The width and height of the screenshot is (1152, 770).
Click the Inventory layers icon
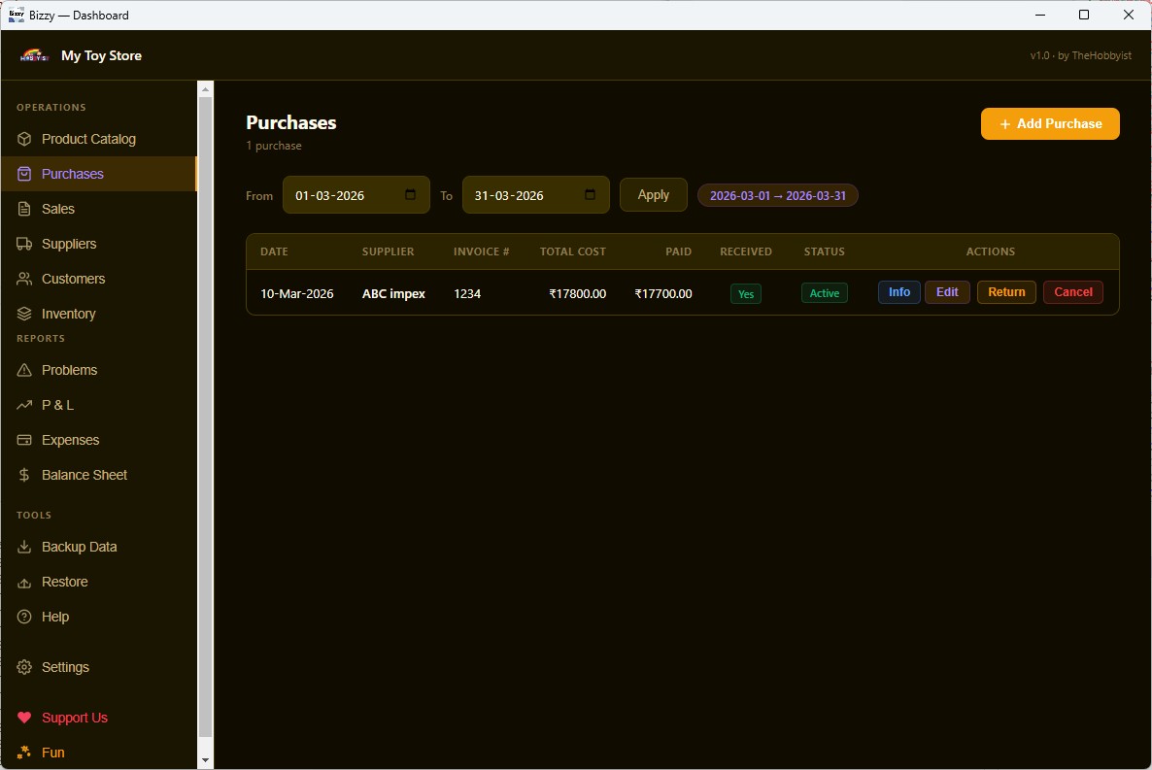coord(24,314)
